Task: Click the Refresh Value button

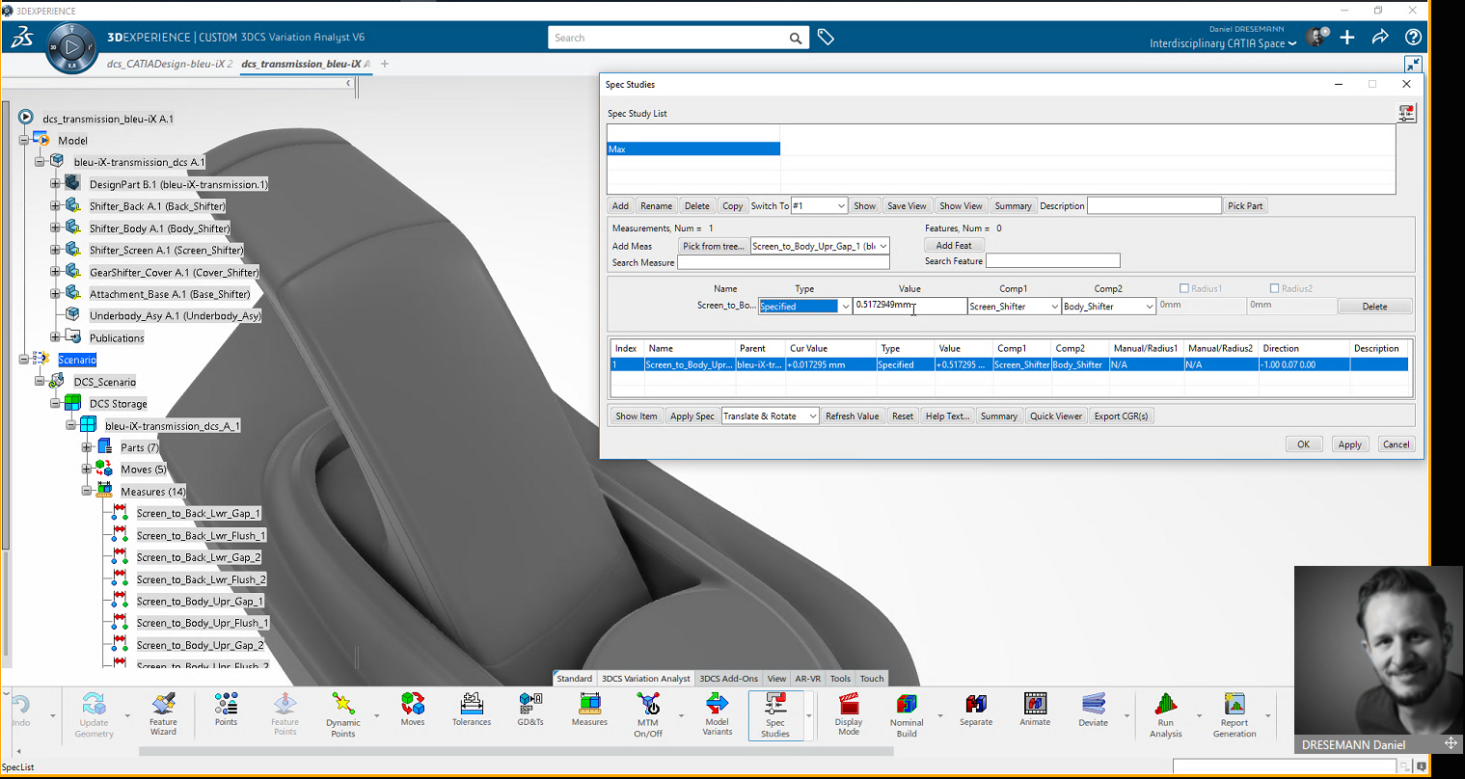Action: pos(852,416)
